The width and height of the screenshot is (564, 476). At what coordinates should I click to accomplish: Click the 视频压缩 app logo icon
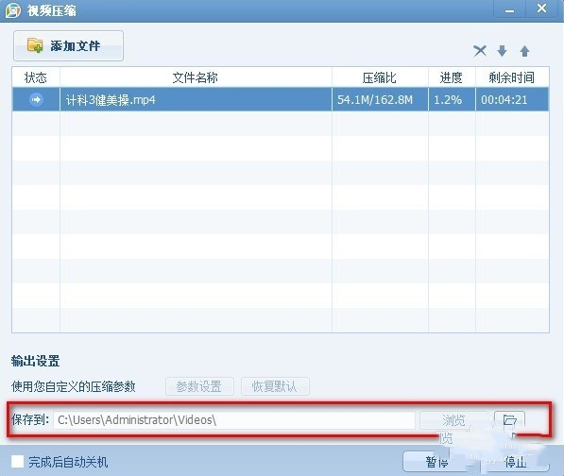coord(13,10)
